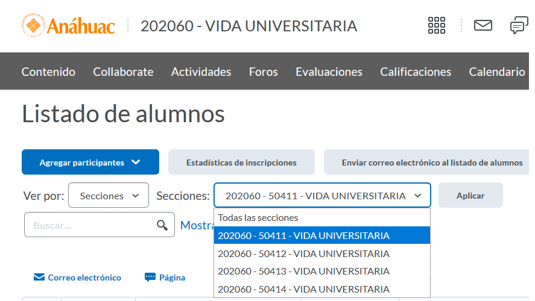535x301 pixels.
Task: Click the Página speech bubble icon
Action: (150, 278)
